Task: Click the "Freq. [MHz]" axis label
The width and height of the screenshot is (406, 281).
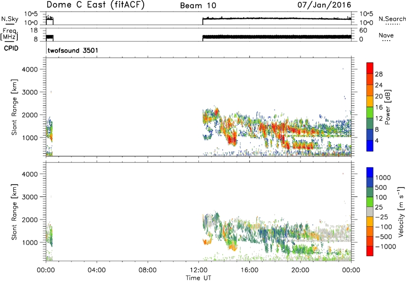Action: pyautogui.click(x=10, y=34)
